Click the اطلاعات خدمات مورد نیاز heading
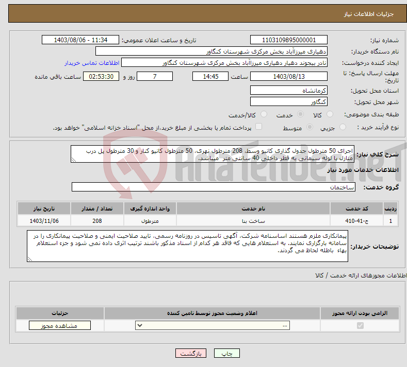The image size is (407, 367). tap(363, 170)
